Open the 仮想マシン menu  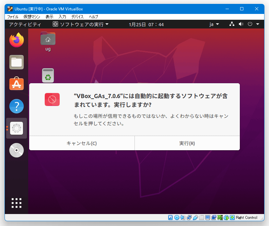click(32, 17)
